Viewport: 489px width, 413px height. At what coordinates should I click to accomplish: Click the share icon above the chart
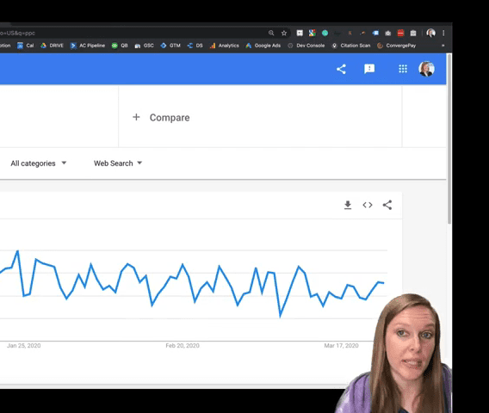coord(387,205)
